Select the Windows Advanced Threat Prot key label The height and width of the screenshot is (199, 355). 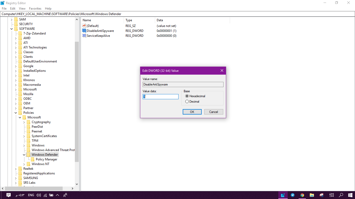tap(53, 150)
